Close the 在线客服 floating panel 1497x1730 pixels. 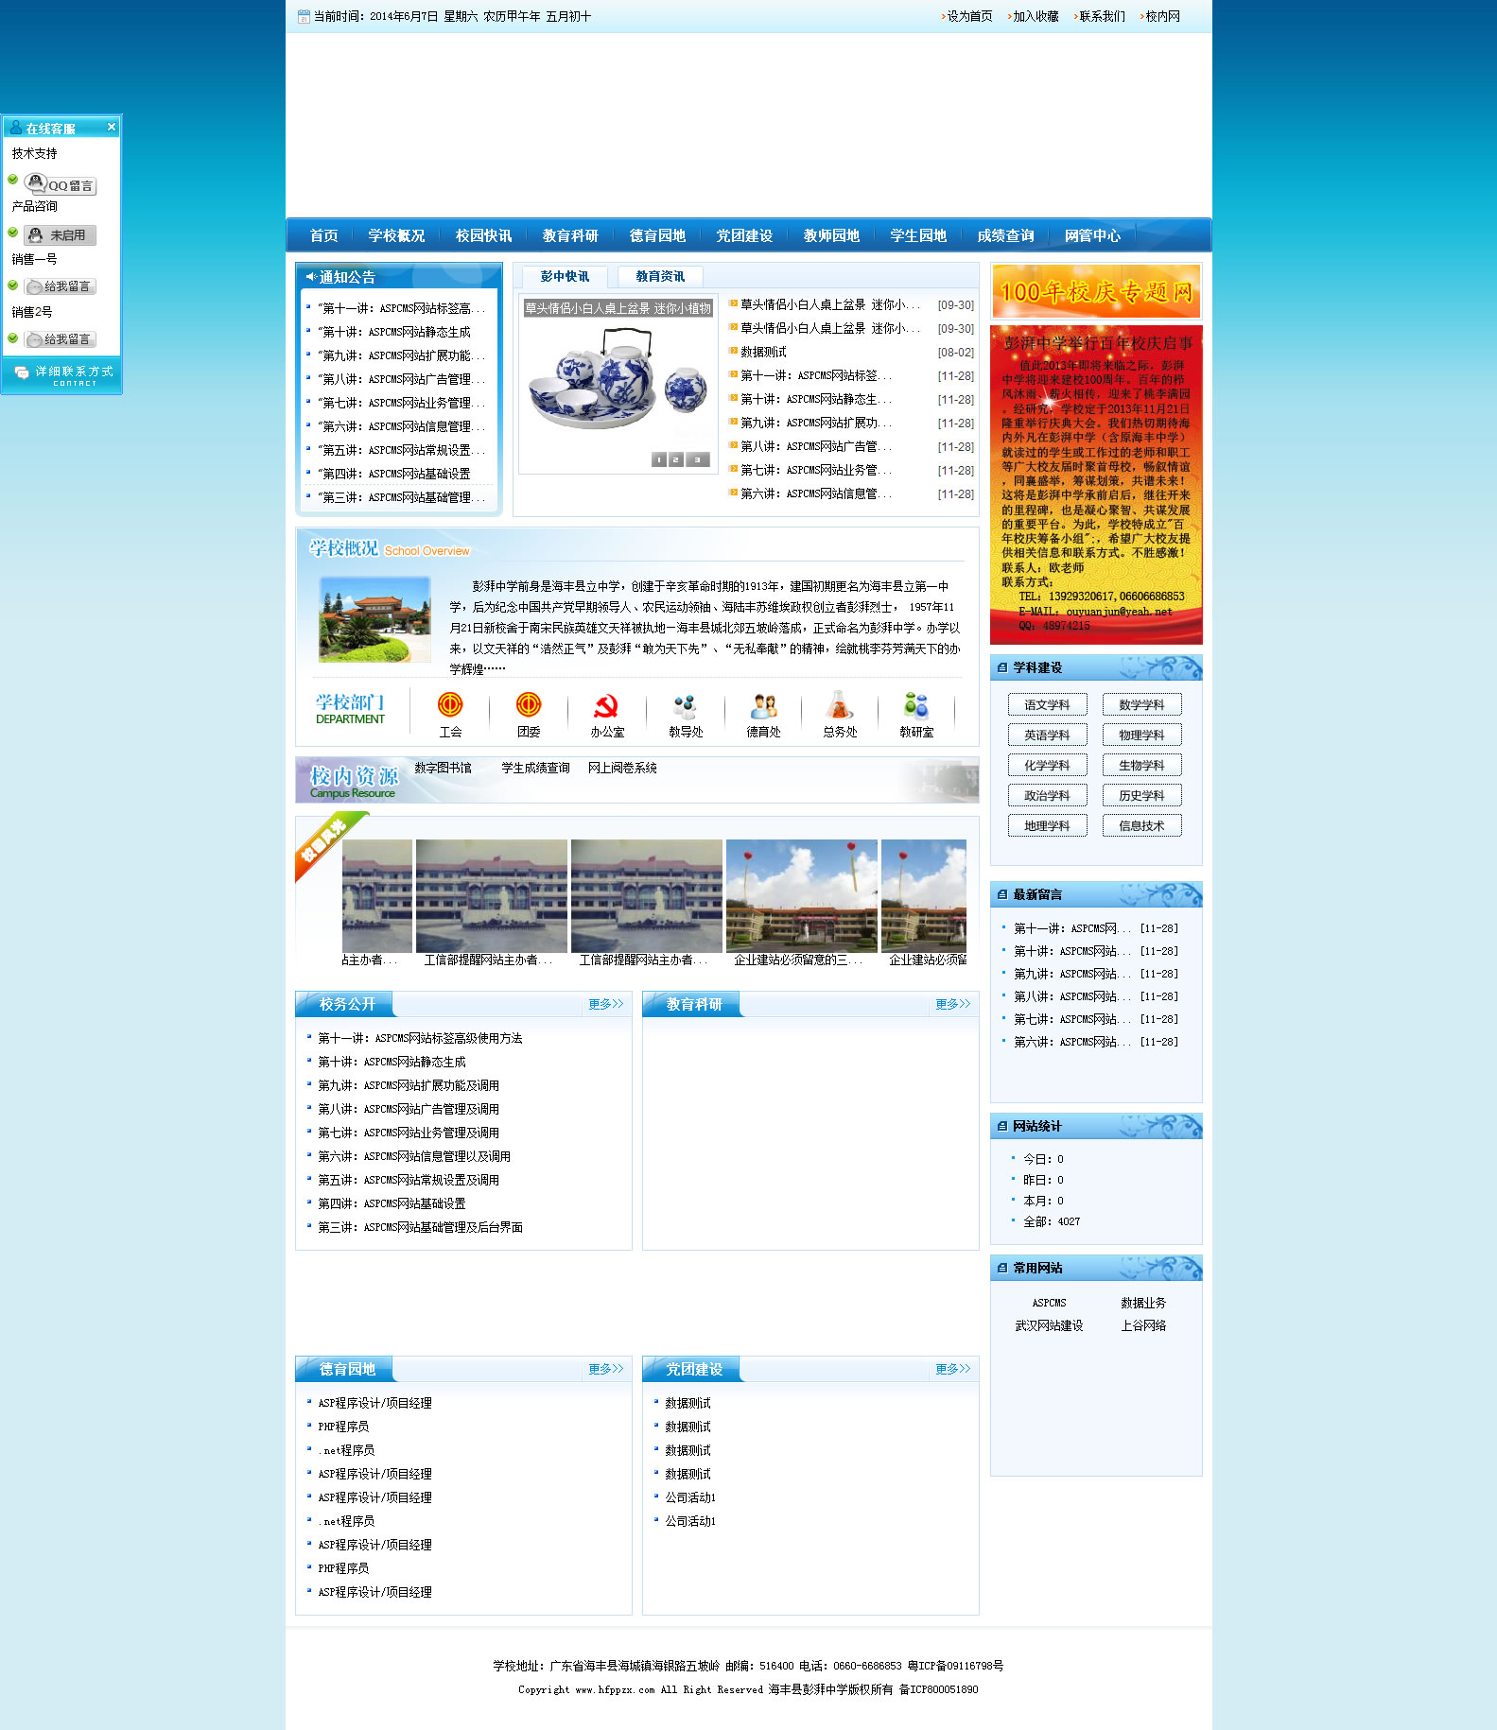coord(111,127)
